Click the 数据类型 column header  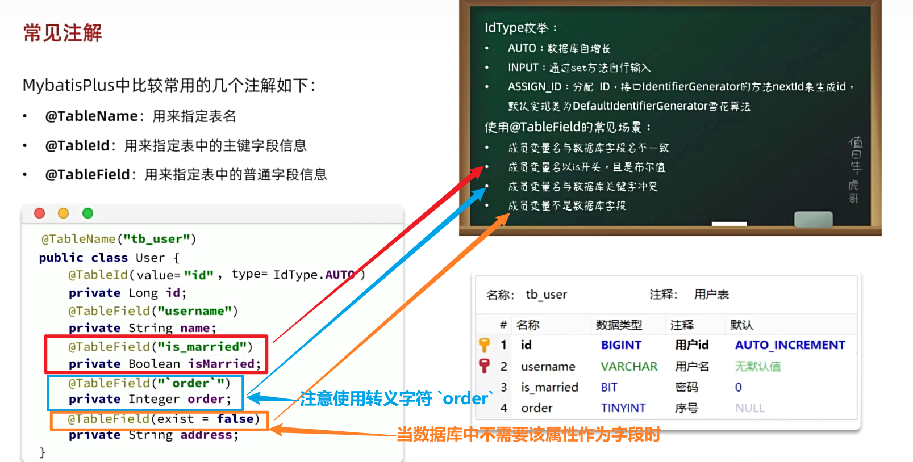click(619, 325)
